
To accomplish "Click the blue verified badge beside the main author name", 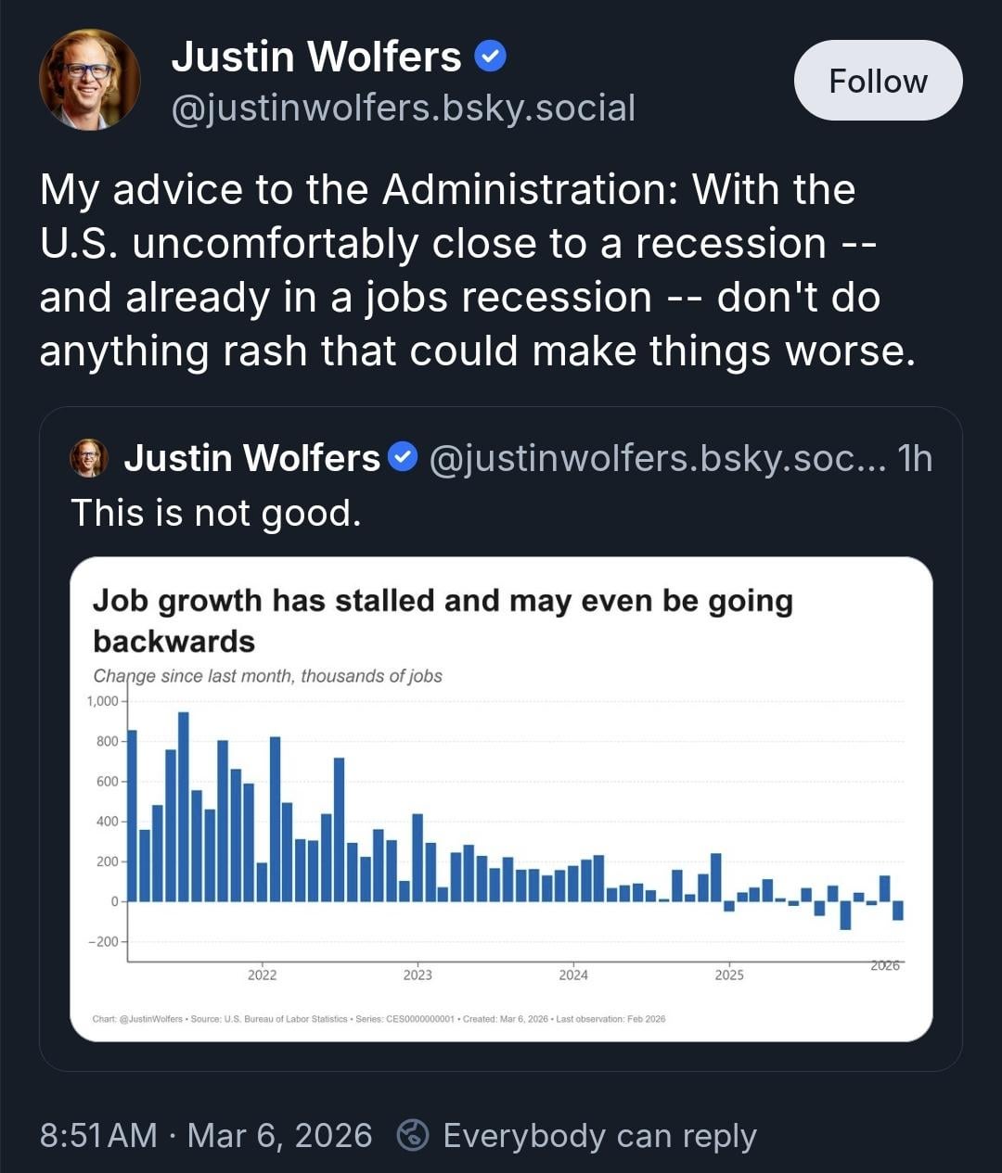I will (490, 57).
